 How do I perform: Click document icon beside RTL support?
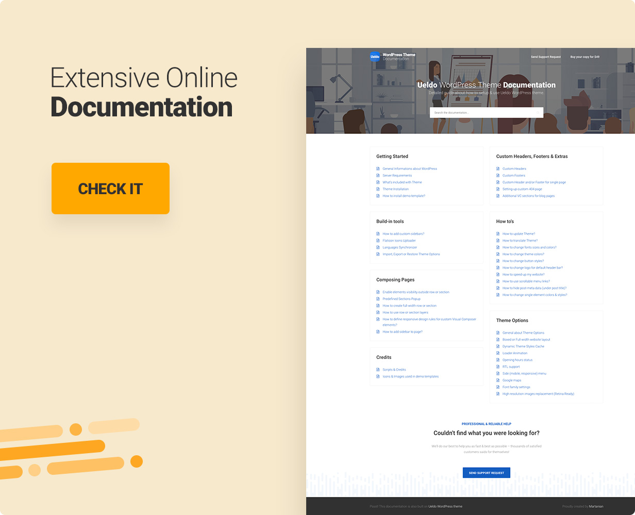[x=498, y=367]
